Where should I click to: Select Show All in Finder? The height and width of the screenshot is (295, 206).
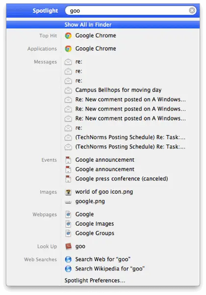click(x=103, y=25)
